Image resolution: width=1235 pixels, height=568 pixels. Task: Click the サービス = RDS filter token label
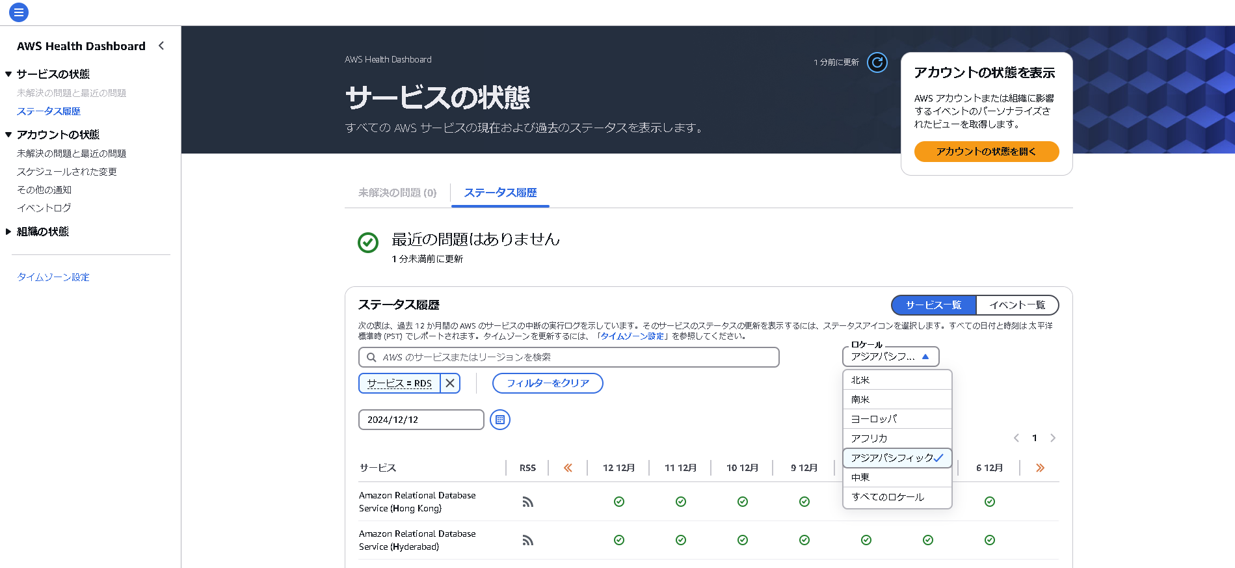[x=399, y=383]
